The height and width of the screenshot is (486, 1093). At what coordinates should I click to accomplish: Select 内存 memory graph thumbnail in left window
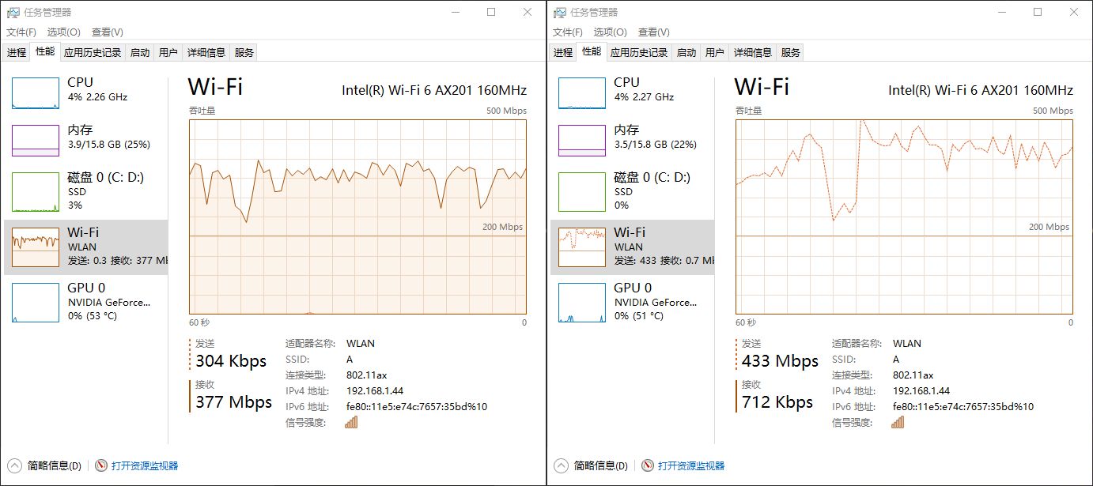click(x=36, y=141)
